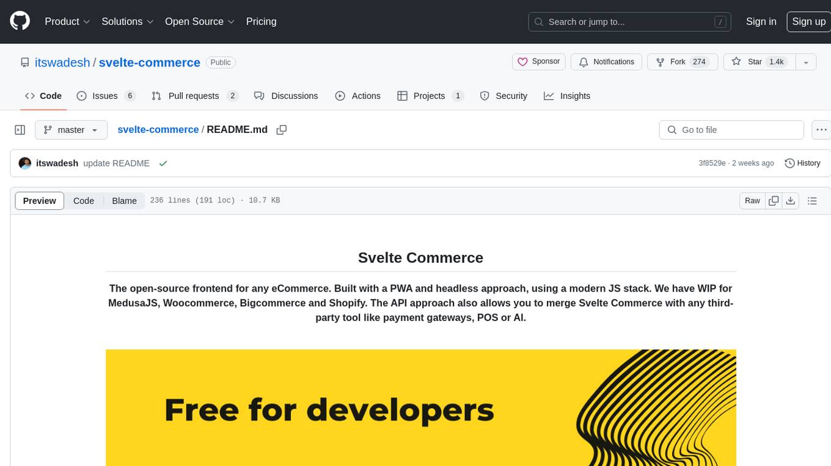831x466 pixels.
Task: Switch to the Code tab
Action: click(43, 96)
